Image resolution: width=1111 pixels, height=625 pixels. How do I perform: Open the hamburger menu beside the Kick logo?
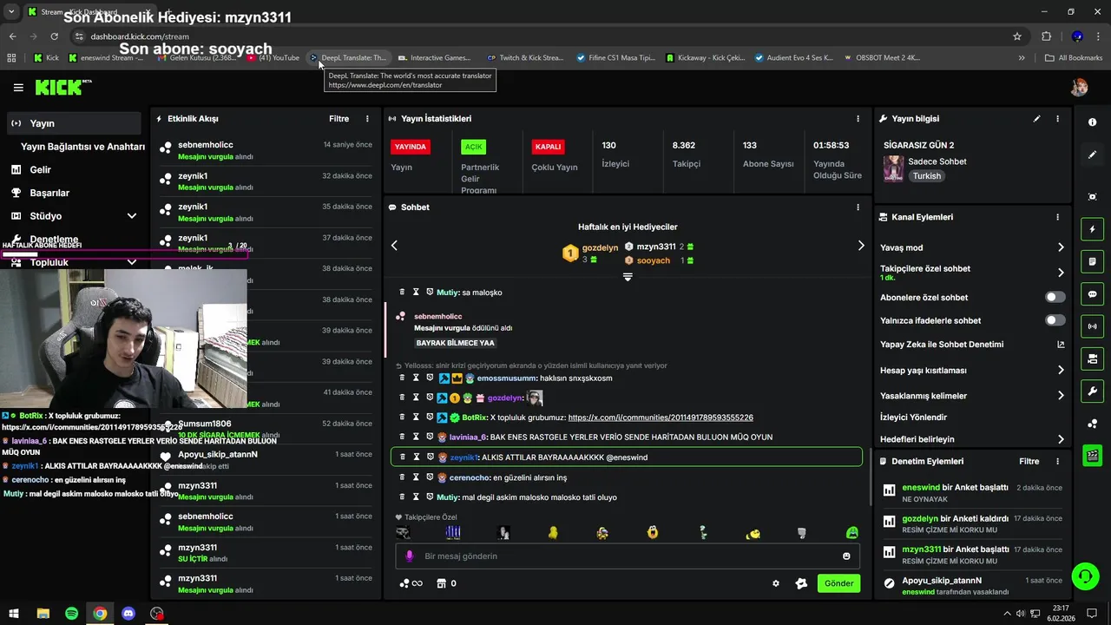[18, 88]
